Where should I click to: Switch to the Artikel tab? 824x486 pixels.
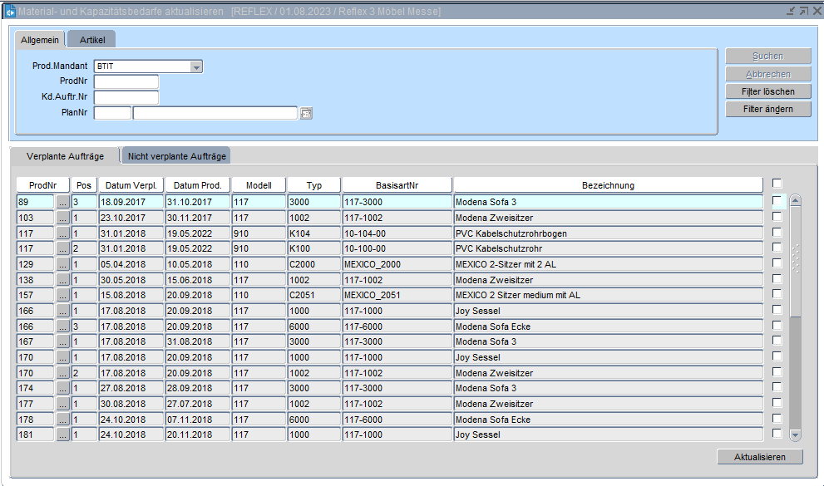point(91,40)
